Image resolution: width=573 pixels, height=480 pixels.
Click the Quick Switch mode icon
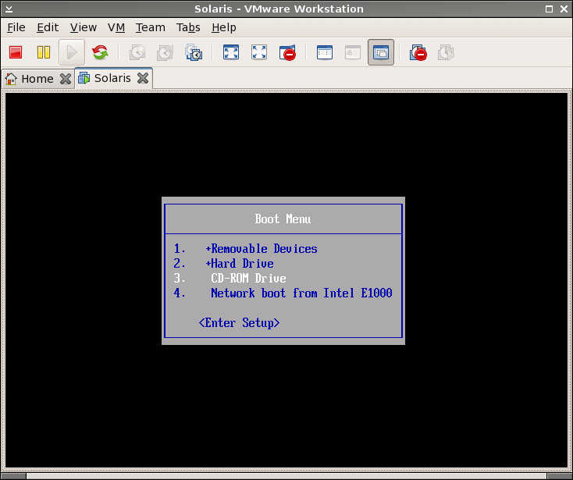pos(259,52)
